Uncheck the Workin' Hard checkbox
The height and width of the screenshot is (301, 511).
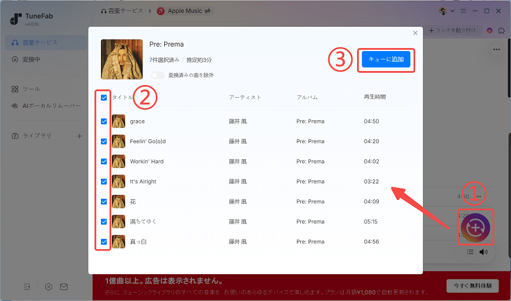104,162
